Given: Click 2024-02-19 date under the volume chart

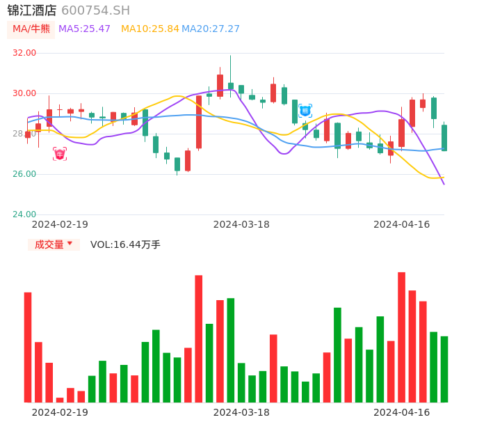Looking at the screenshot, I should [60, 412].
